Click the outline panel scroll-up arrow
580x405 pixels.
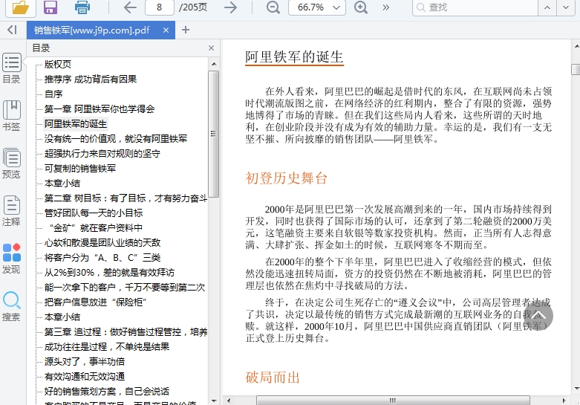tap(214, 64)
